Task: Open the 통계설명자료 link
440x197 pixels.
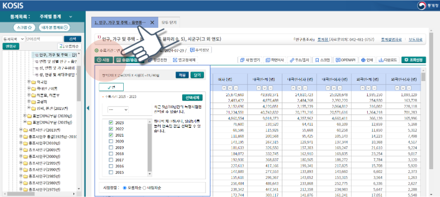Action: click(x=391, y=39)
